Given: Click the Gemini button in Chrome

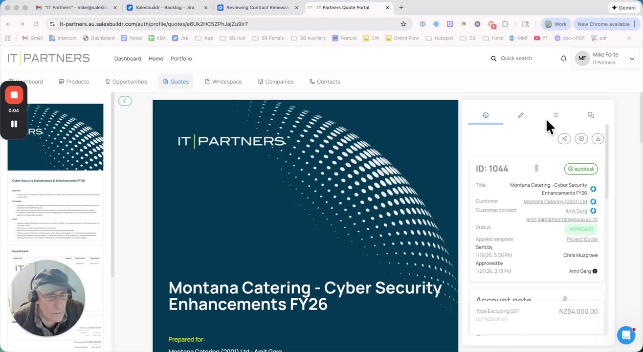Looking at the screenshot, I should coord(623,8).
